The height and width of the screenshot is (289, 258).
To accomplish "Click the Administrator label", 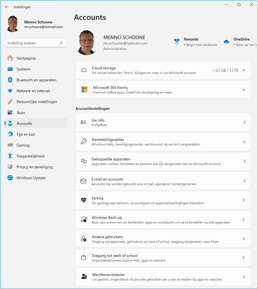I will pos(115,49).
